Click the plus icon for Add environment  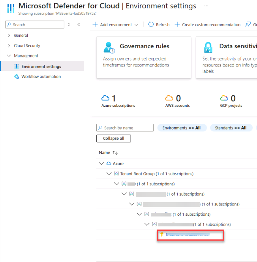[95, 25]
